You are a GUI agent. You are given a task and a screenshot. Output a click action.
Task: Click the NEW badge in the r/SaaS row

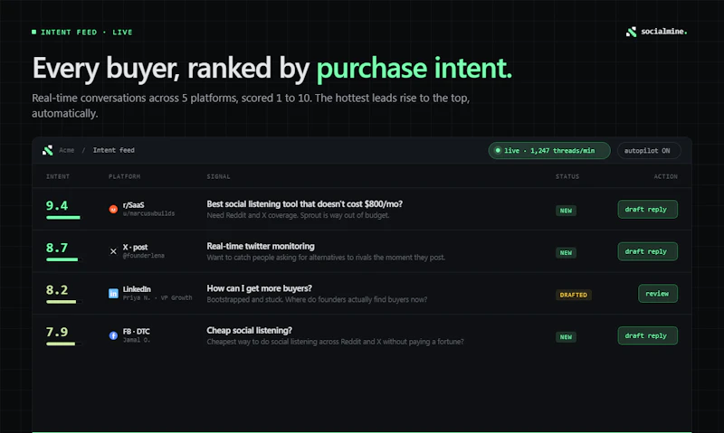point(566,211)
